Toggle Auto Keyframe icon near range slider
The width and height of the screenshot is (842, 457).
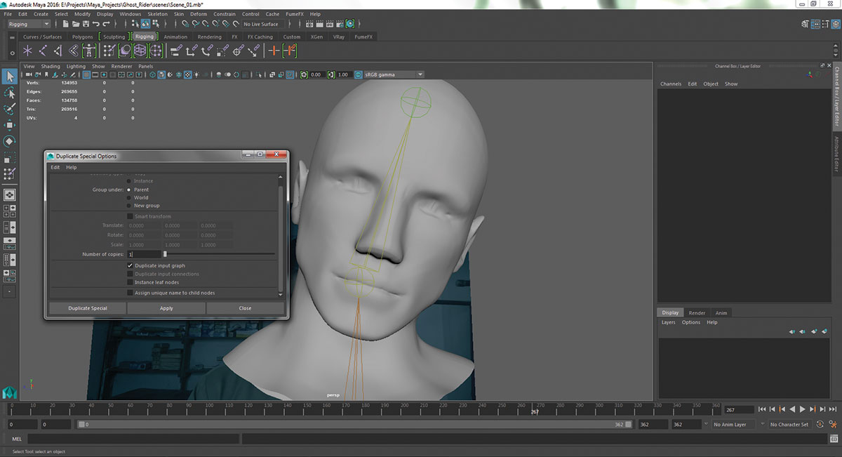point(822,424)
